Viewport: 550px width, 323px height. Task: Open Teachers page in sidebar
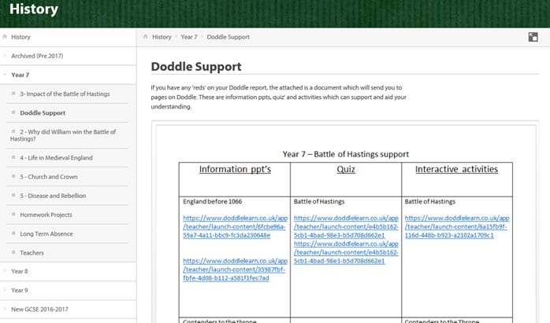[32, 252]
